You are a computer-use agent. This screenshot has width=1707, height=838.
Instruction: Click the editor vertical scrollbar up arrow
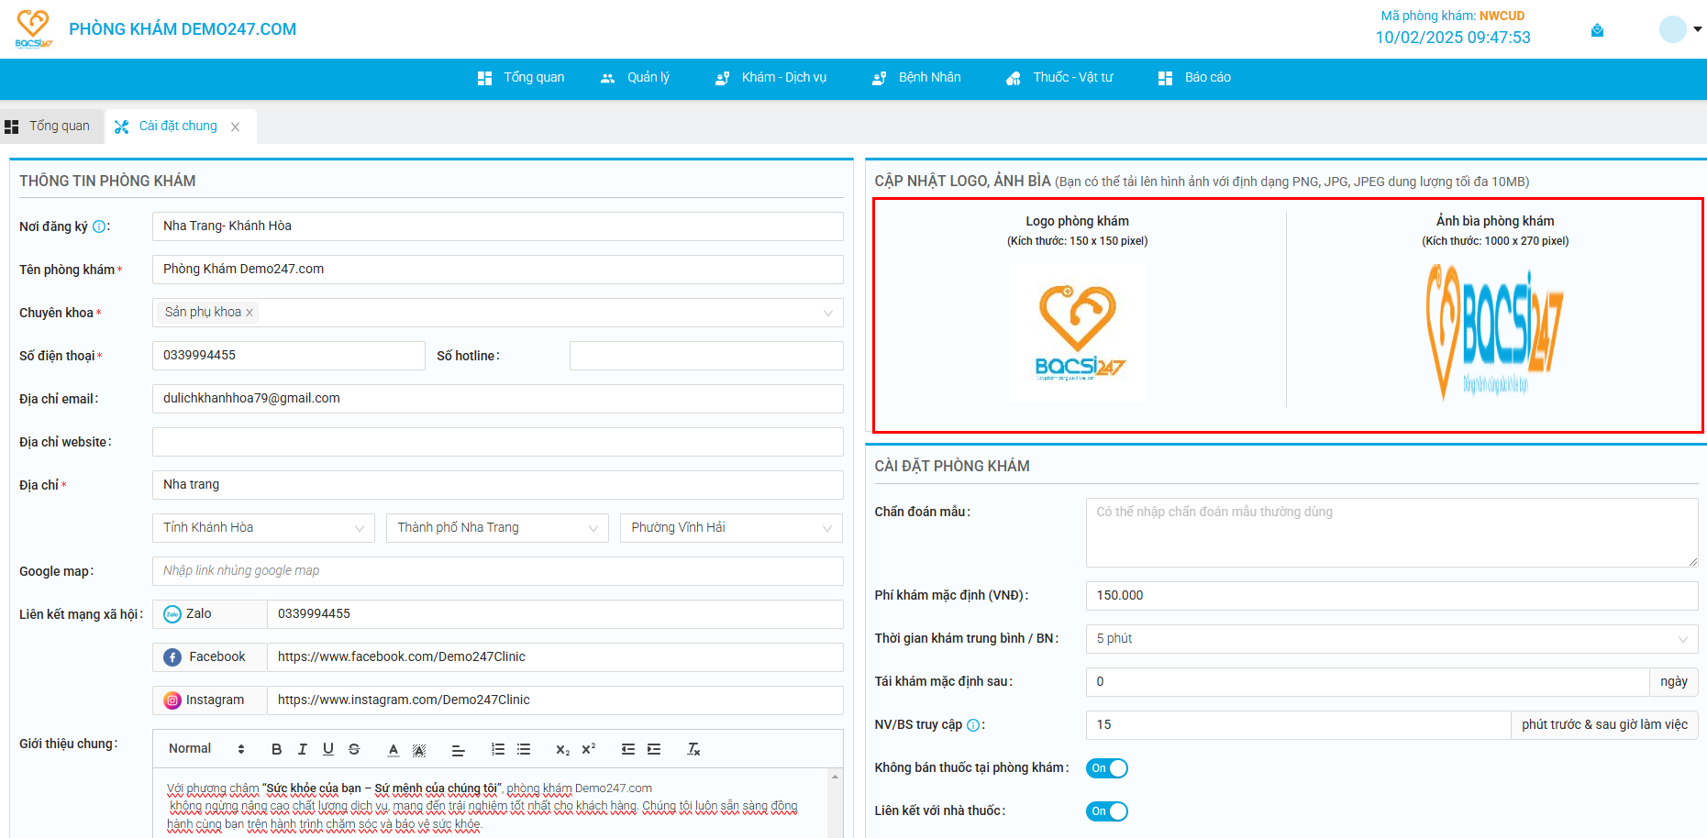click(x=835, y=777)
